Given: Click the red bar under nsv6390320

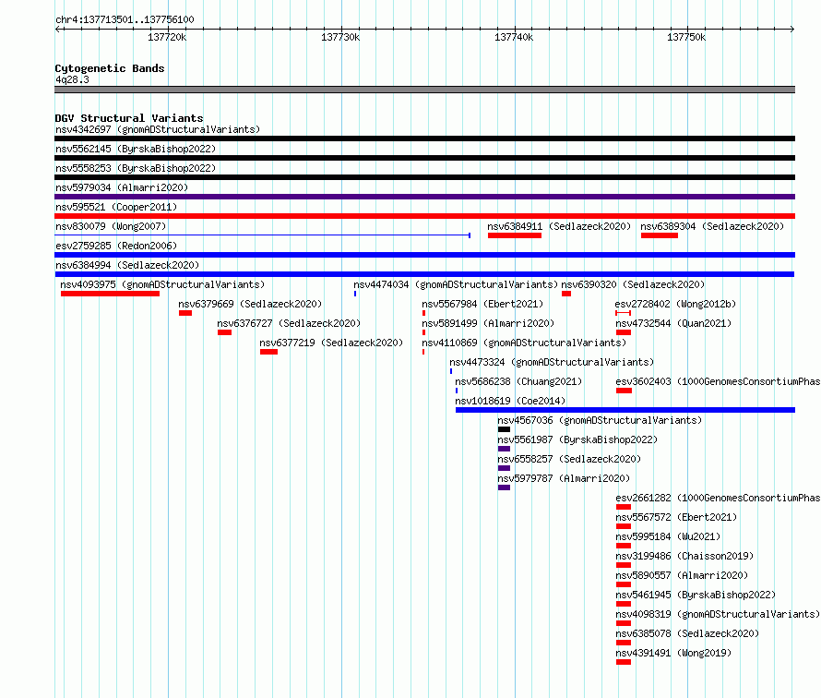Looking at the screenshot, I should pyautogui.click(x=566, y=294).
